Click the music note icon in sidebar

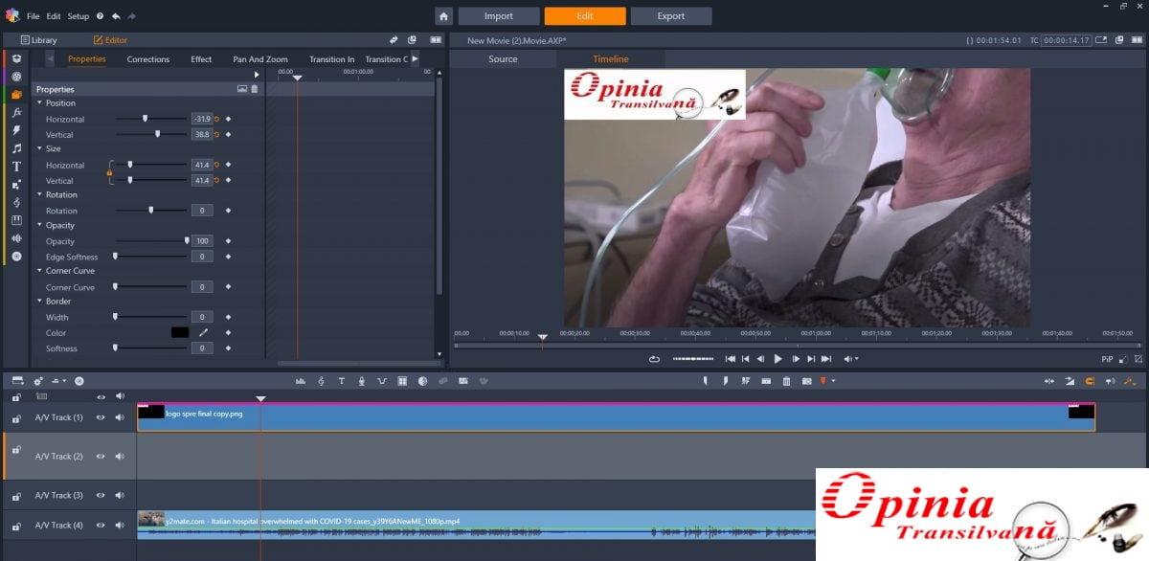coord(16,148)
